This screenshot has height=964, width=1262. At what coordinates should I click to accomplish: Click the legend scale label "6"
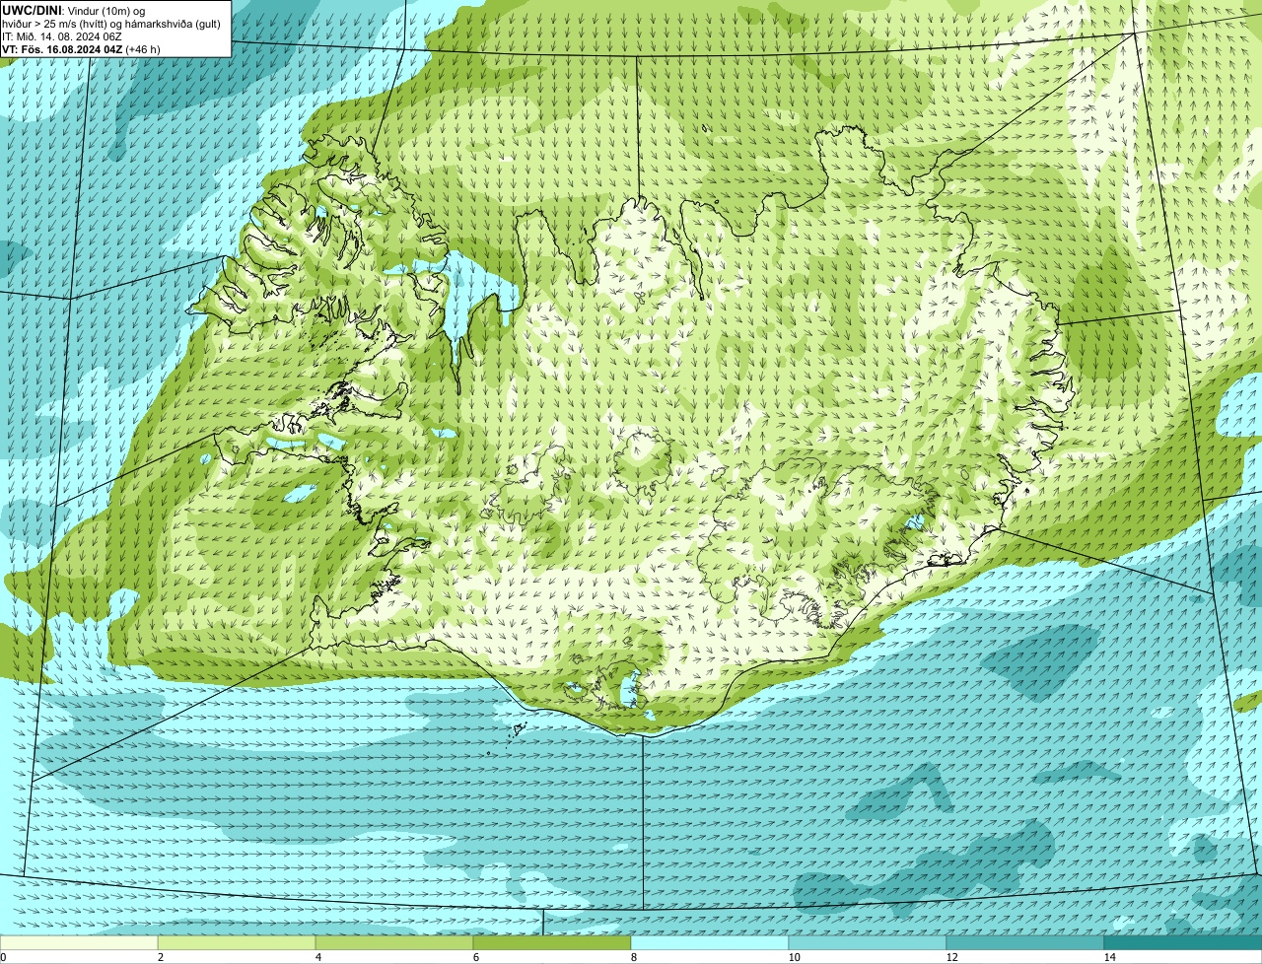475,957
